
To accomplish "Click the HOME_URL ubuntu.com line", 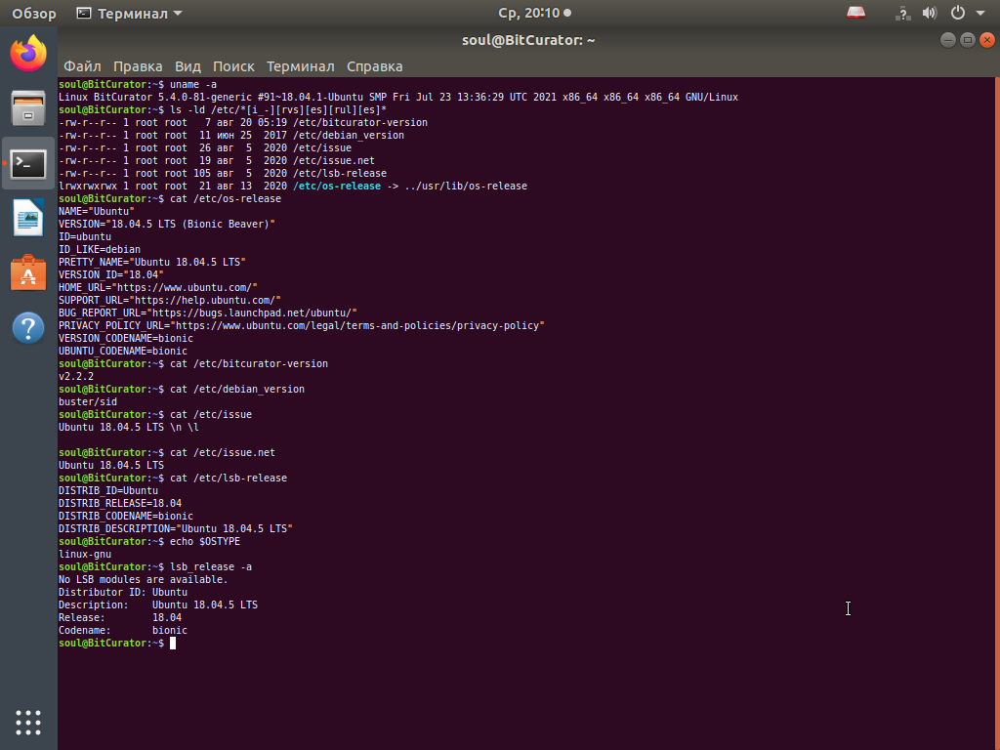I will click(157, 288).
